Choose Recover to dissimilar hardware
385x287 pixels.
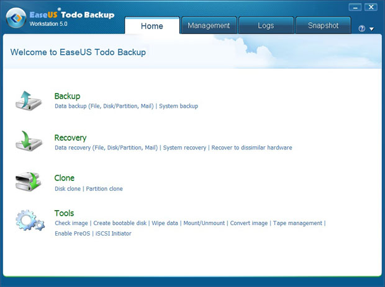click(251, 148)
